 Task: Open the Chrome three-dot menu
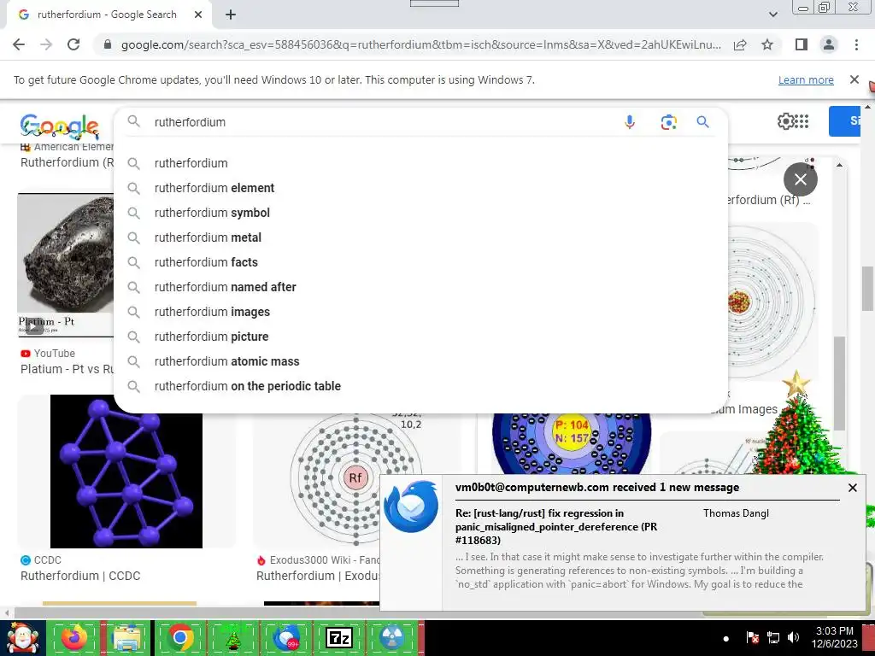[856, 44]
